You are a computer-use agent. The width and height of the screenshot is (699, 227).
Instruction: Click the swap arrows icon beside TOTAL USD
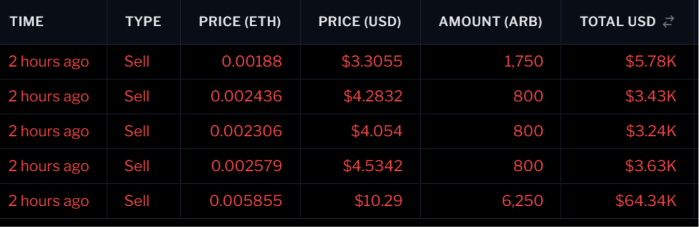pyautogui.click(x=668, y=21)
